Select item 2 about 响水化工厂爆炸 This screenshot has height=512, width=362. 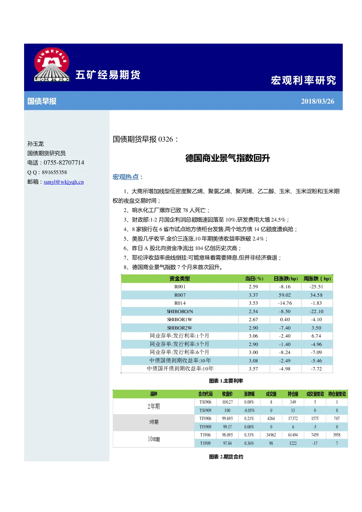[x=166, y=210]
